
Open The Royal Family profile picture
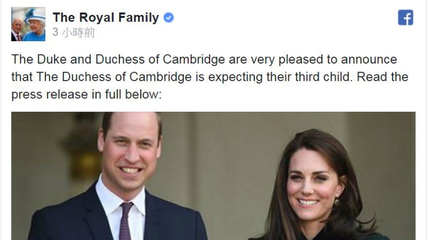(28, 24)
